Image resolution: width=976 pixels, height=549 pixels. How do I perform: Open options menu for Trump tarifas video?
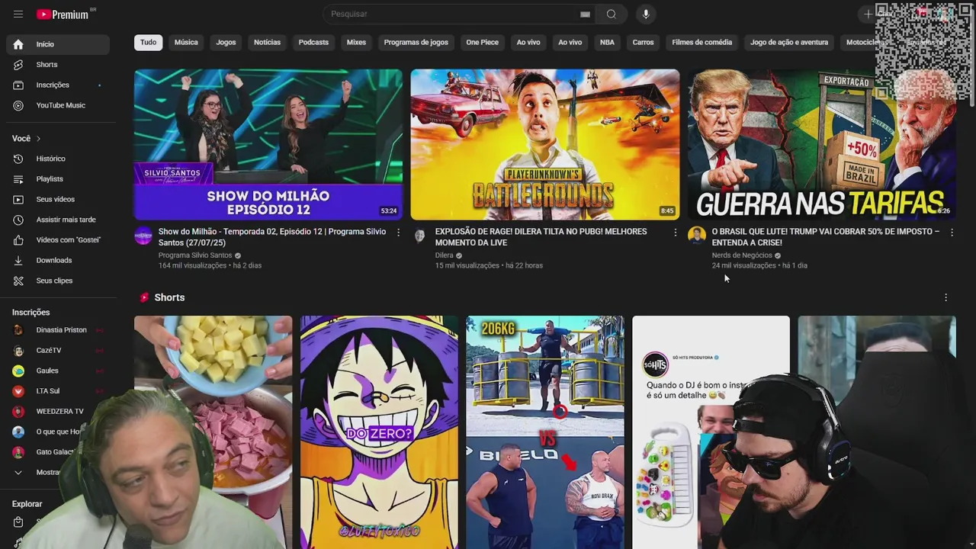(x=952, y=232)
